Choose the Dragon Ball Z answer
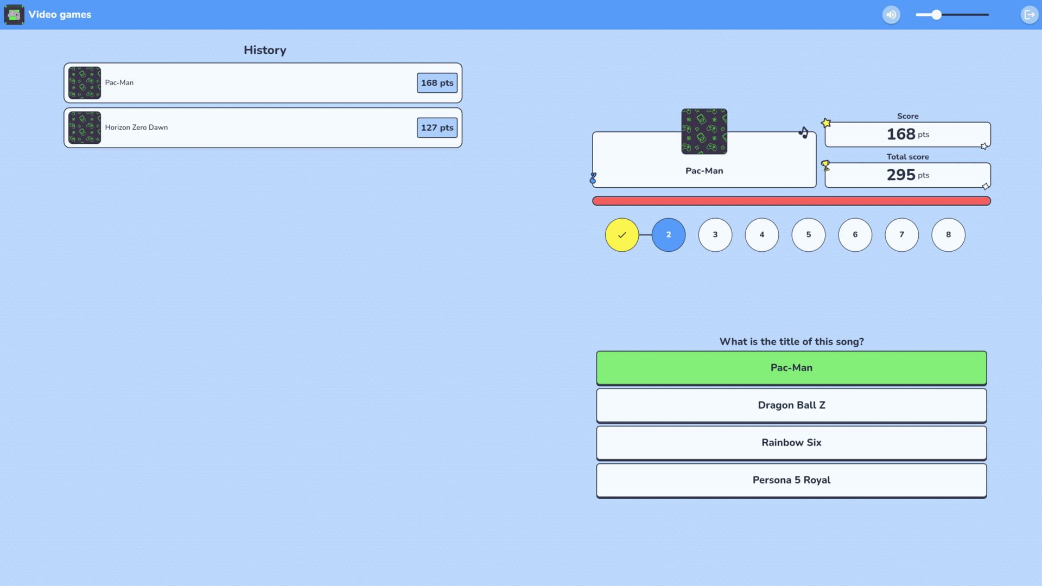 [x=791, y=405]
